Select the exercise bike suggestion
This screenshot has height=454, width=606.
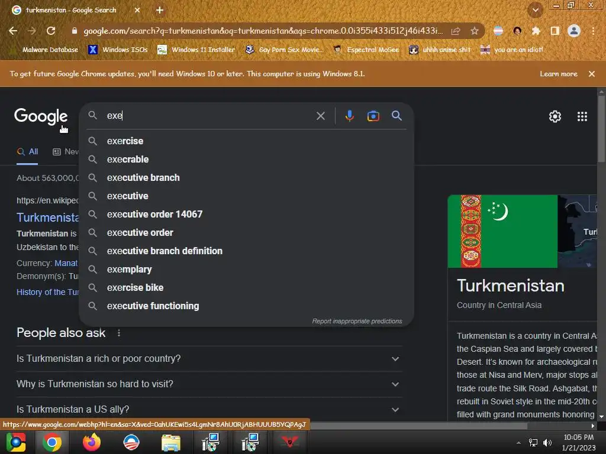coord(247,288)
